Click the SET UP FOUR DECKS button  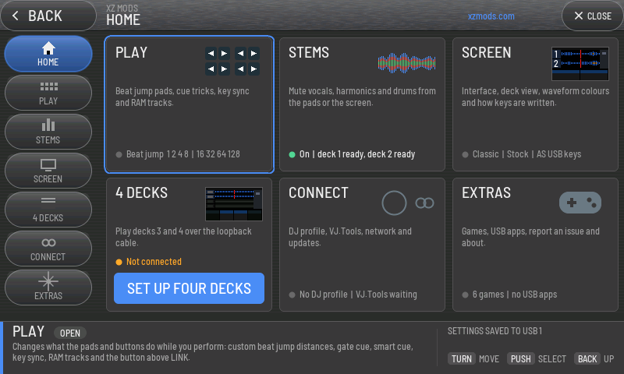coord(189,288)
